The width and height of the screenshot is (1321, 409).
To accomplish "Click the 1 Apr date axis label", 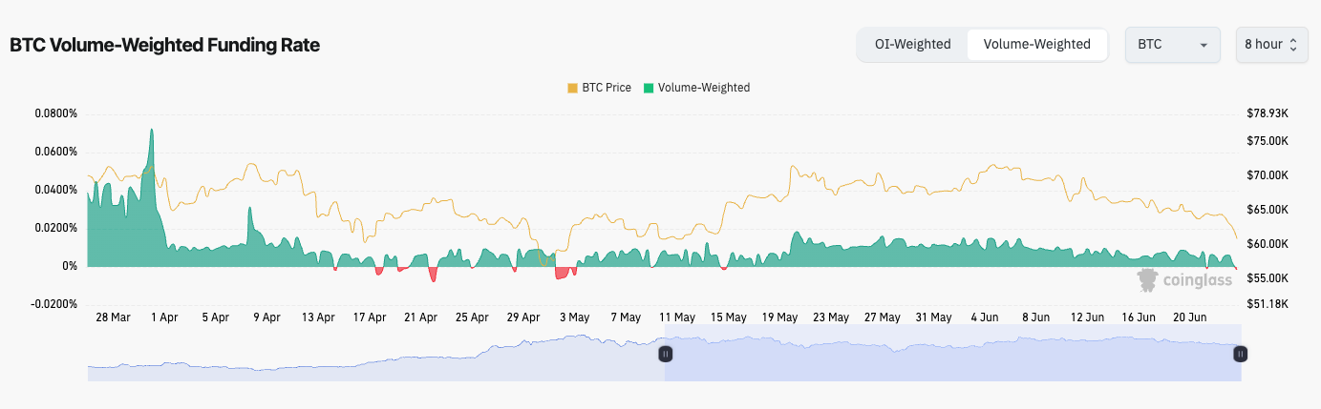I will pyautogui.click(x=163, y=317).
